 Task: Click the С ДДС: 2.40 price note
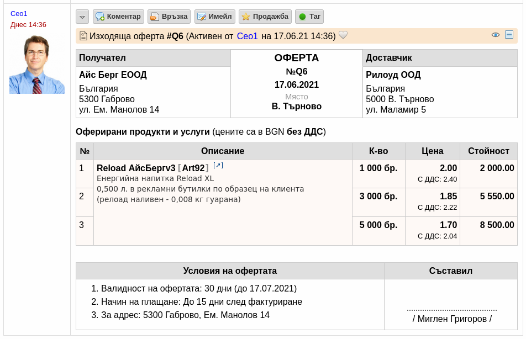438,179
